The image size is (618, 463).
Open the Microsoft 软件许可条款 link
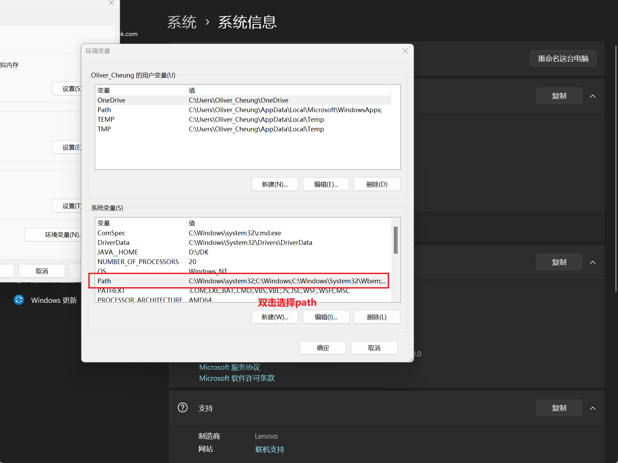point(237,378)
